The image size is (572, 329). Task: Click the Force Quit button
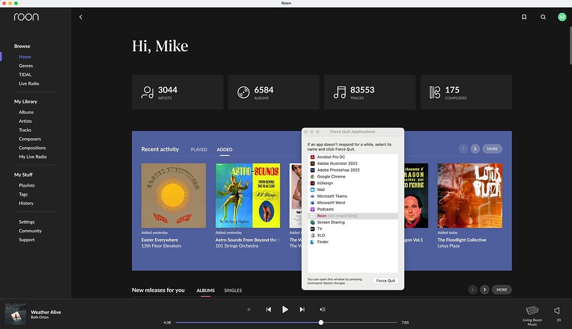coord(385,281)
